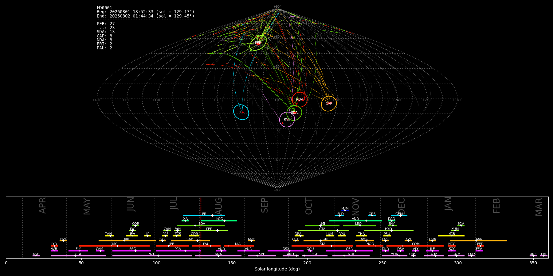Select the NIA shower bar in timeline
Viewport: 553px width, 276px height.
pyautogui.click(x=239, y=246)
